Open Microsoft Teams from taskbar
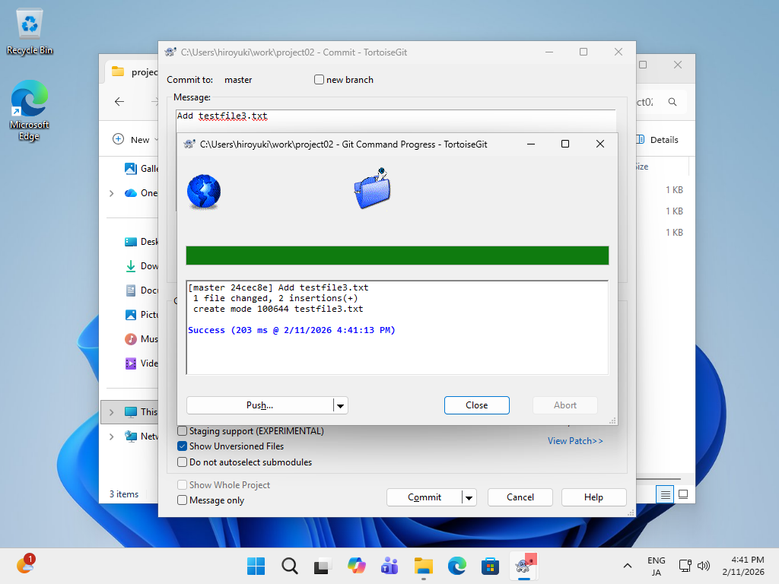The image size is (779, 584). pyautogui.click(x=389, y=566)
